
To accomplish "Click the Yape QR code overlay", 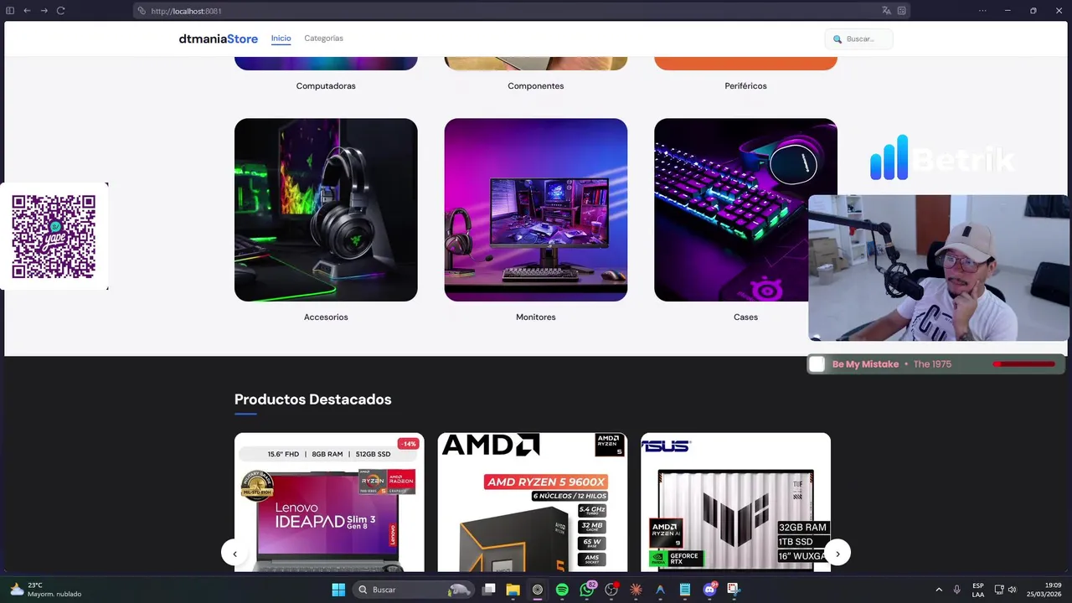I will [54, 236].
